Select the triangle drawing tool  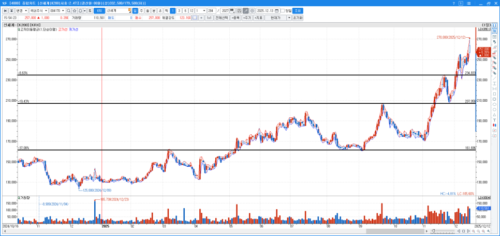[x=494, y=115]
